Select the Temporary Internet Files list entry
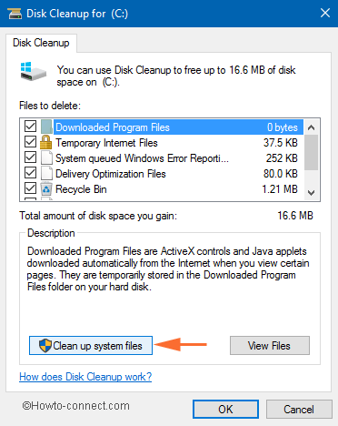 click(x=179, y=143)
